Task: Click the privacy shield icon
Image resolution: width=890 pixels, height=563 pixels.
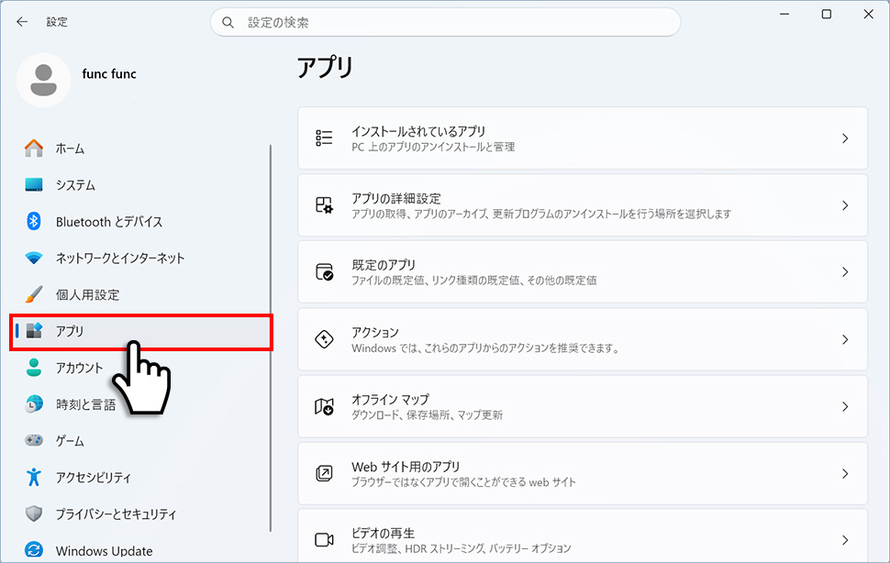Action: click(34, 513)
